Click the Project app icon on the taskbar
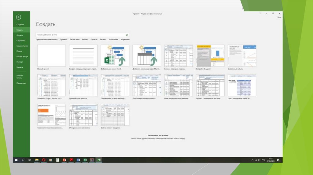This screenshot has width=313, height=175. [99, 160]
